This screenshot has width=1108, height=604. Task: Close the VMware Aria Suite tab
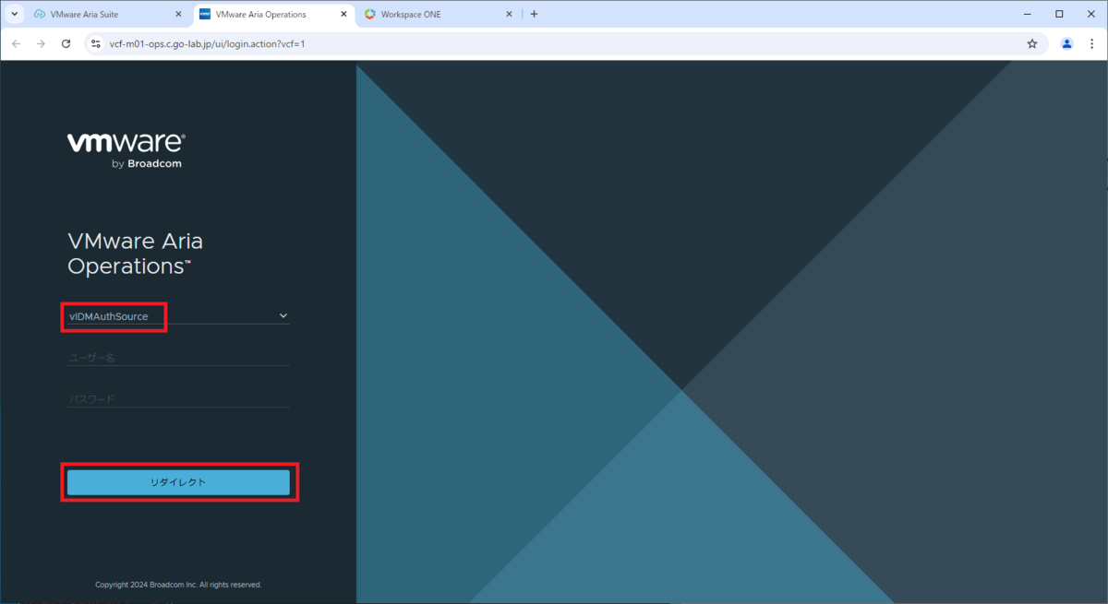coord(178,14)
